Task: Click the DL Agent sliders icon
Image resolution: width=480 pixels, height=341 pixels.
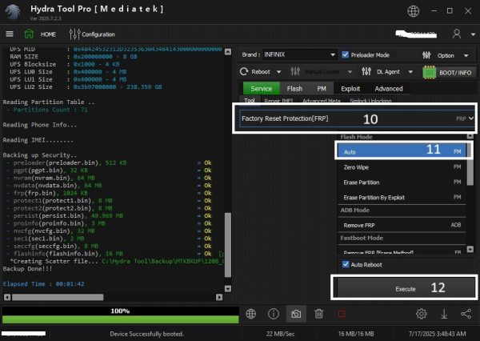Action: pos(366,72)
